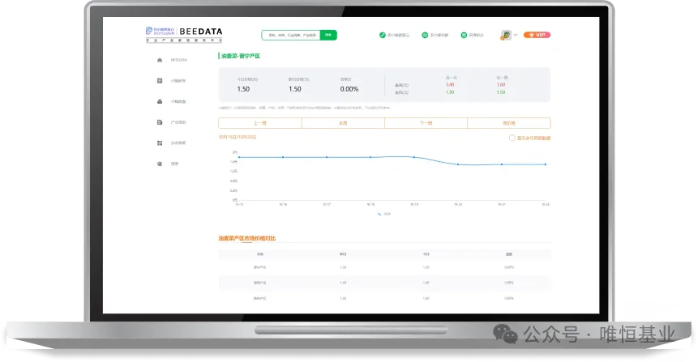Open the cloud-shaped sidebar icon
Viewport: 698px width, 362px height.
[x=160, y=101]
